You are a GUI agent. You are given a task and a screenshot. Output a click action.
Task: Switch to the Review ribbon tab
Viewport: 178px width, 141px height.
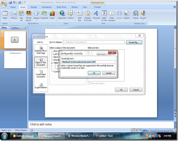74,7
